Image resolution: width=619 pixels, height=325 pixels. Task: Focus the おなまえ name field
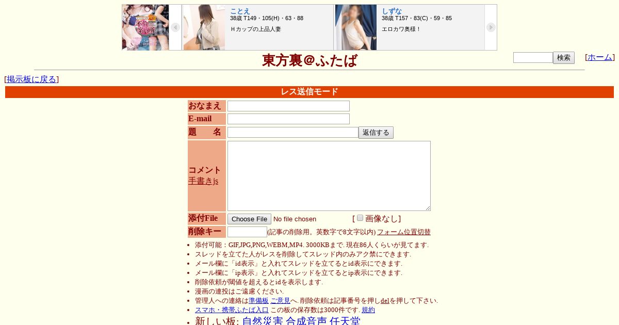click(288, 106)
